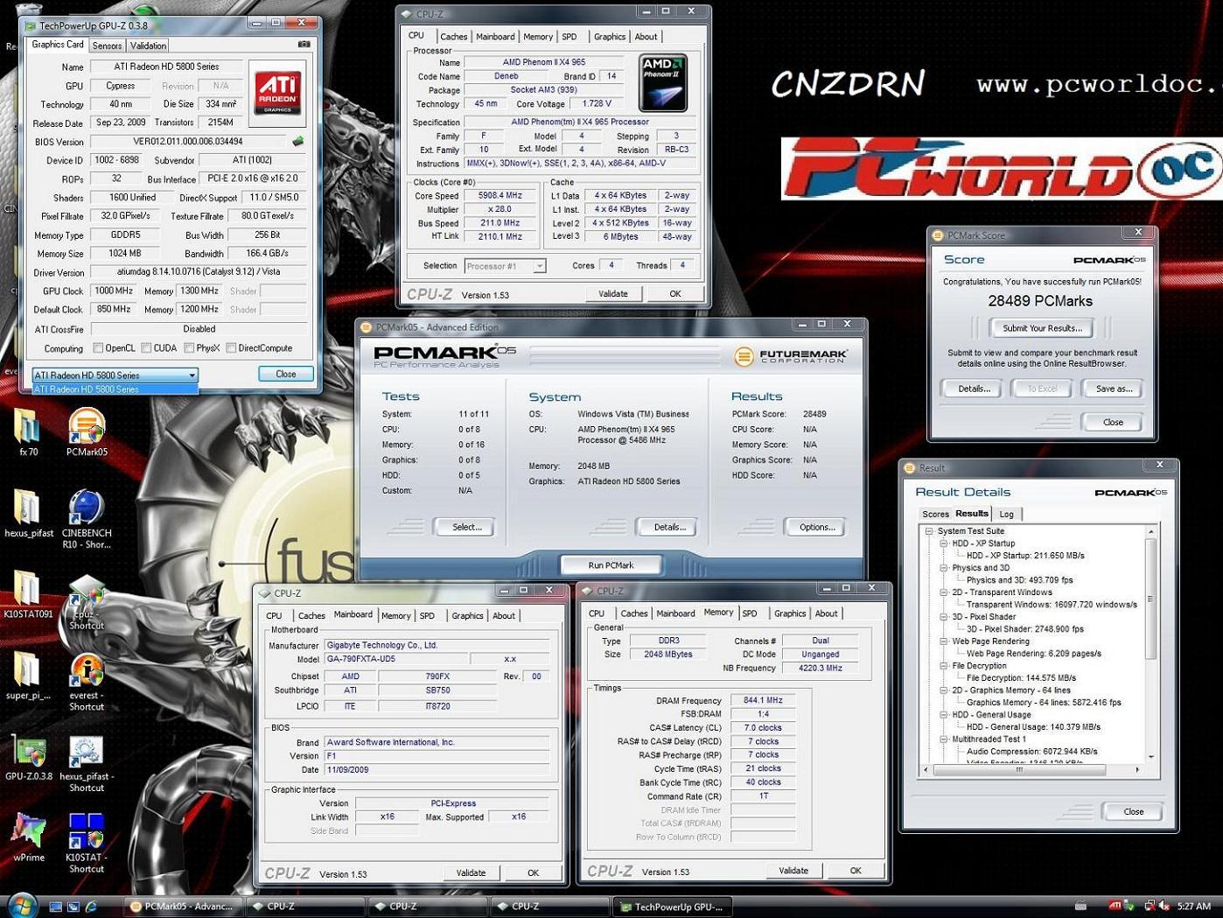This screenshot has width=1223, height=918.
Task: Click the Futuremark logo in PCMark05
Action: pyautogui.click(x=790, y=356)
